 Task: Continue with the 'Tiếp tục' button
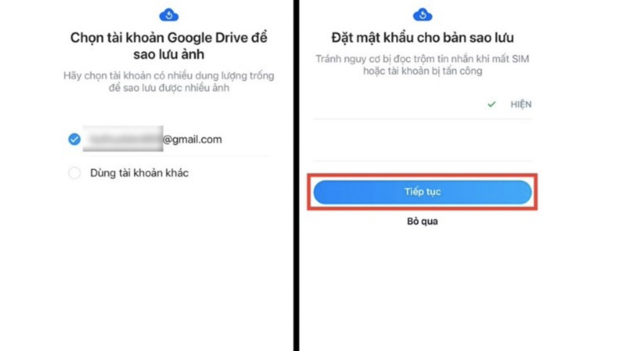tap(422, 192)
